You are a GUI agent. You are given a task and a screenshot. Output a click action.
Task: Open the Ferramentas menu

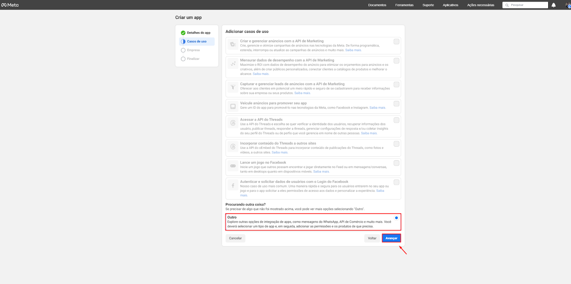coord(404,5)
